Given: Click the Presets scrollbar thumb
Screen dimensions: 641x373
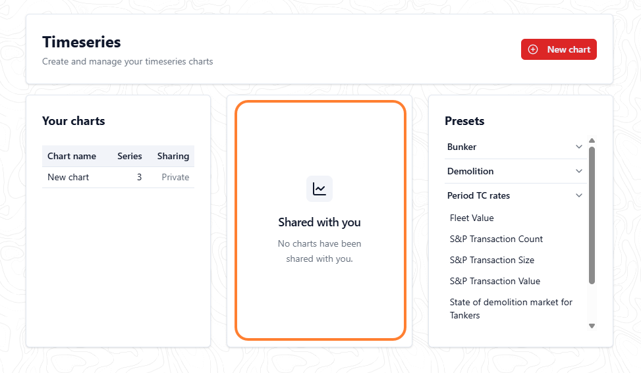Looking at the screenshot, I should [592, 215].
